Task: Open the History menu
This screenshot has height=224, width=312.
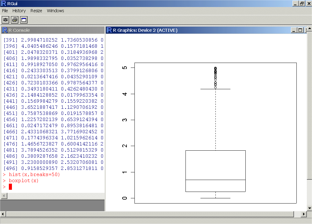Action: click(19, 11)
